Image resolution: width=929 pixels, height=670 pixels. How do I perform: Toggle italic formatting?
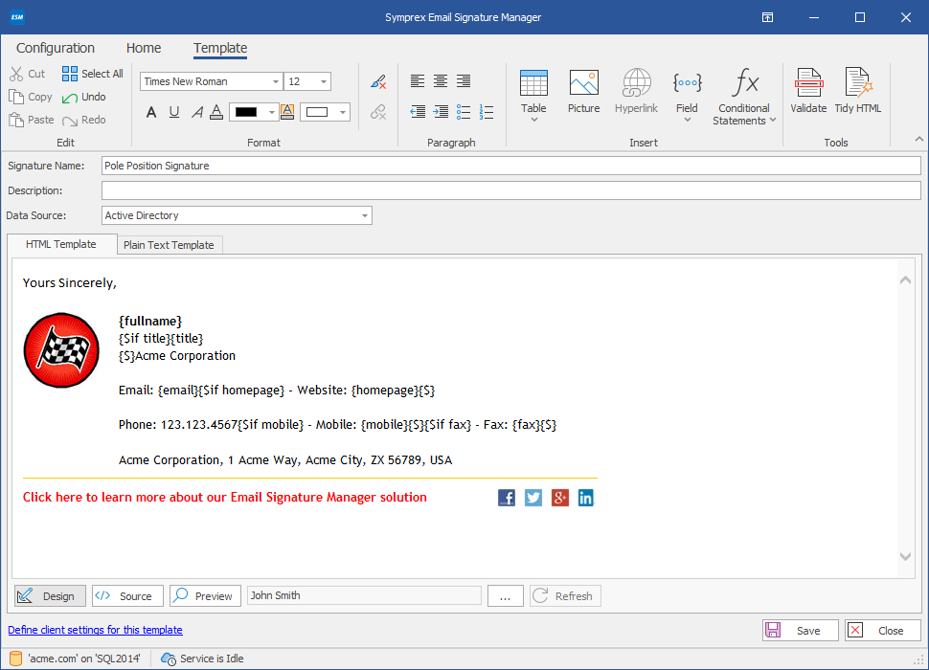(196, 112)
